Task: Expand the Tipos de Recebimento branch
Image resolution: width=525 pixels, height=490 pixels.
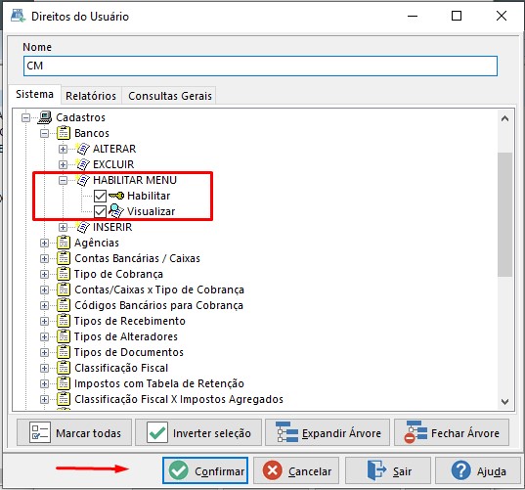Action: [44, 321]
